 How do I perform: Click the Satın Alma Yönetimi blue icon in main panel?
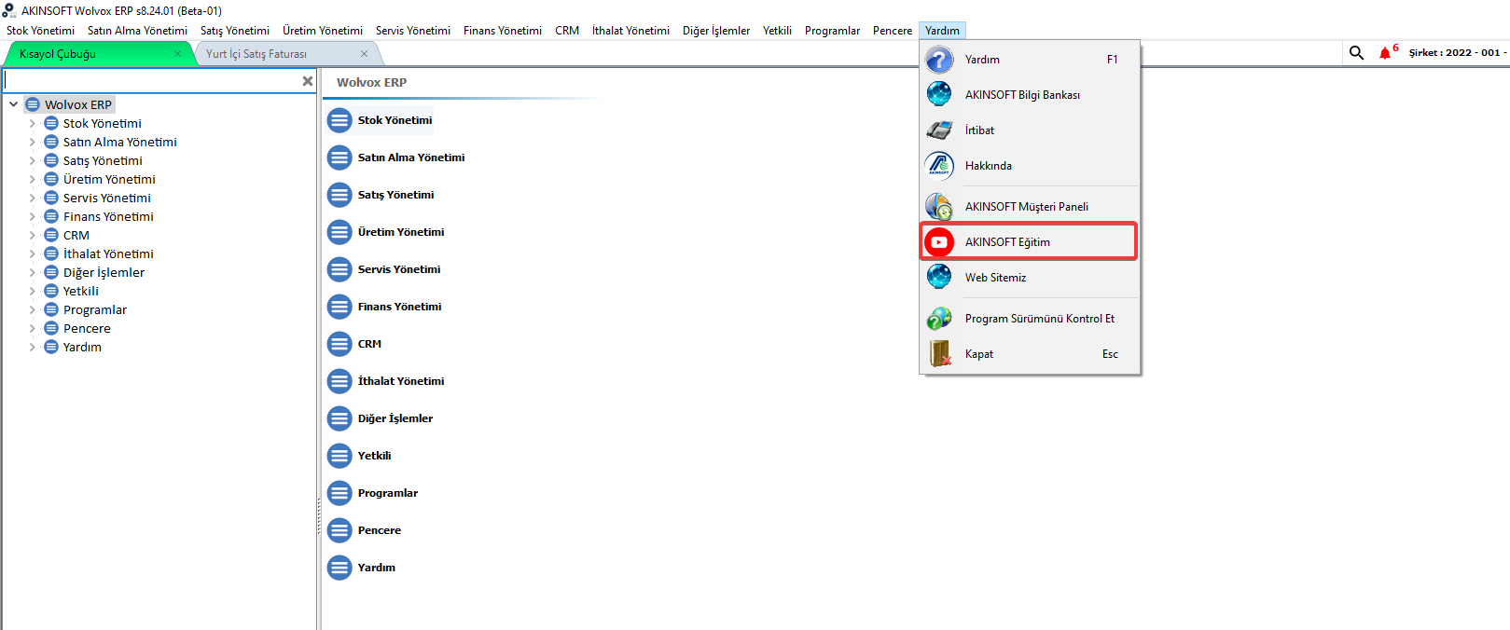tap(339, 157)
